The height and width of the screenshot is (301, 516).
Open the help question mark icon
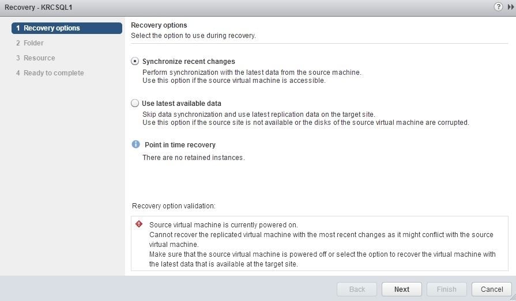coord(498,7)
